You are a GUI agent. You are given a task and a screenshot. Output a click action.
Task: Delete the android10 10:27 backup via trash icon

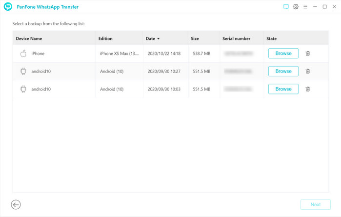click(x=308, y=71)
